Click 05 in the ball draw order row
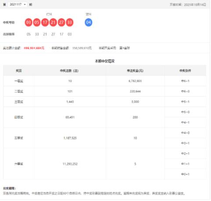The width and height of the screenshot is (211, 201). pos(29,35)
